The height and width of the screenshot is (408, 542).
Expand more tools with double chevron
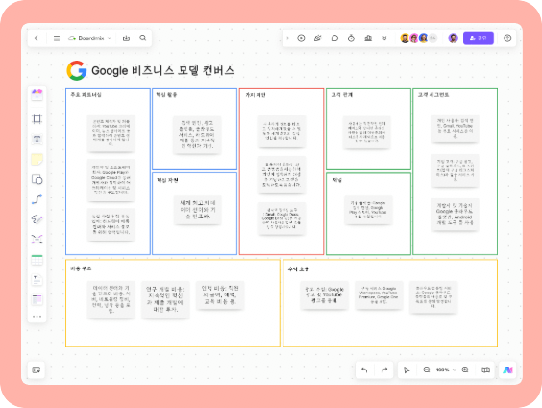(x=384, y=38)
